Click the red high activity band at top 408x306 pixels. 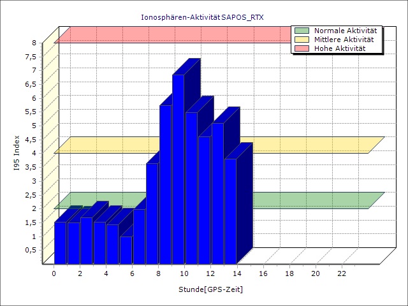pos(172,35)
